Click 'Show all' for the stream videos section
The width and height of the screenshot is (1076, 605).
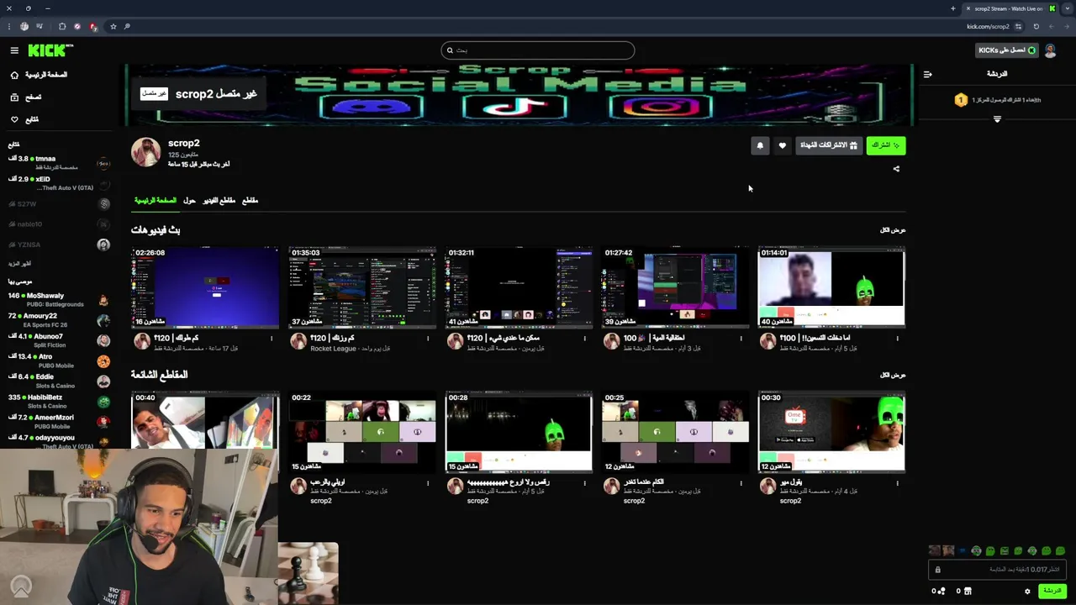(893, 230)
